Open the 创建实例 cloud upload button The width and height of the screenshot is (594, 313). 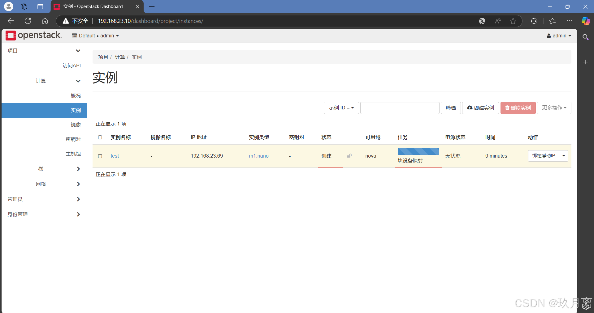[470, 108]
